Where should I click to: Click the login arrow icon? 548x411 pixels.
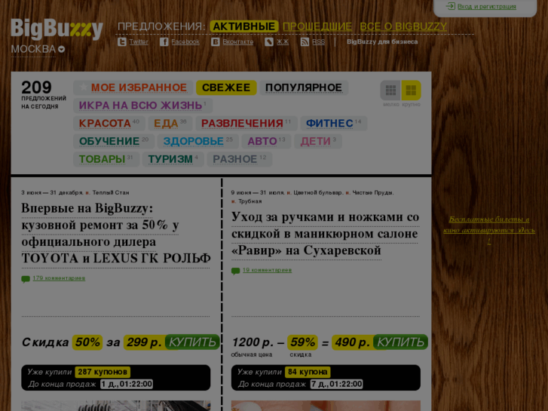(451, 6)
